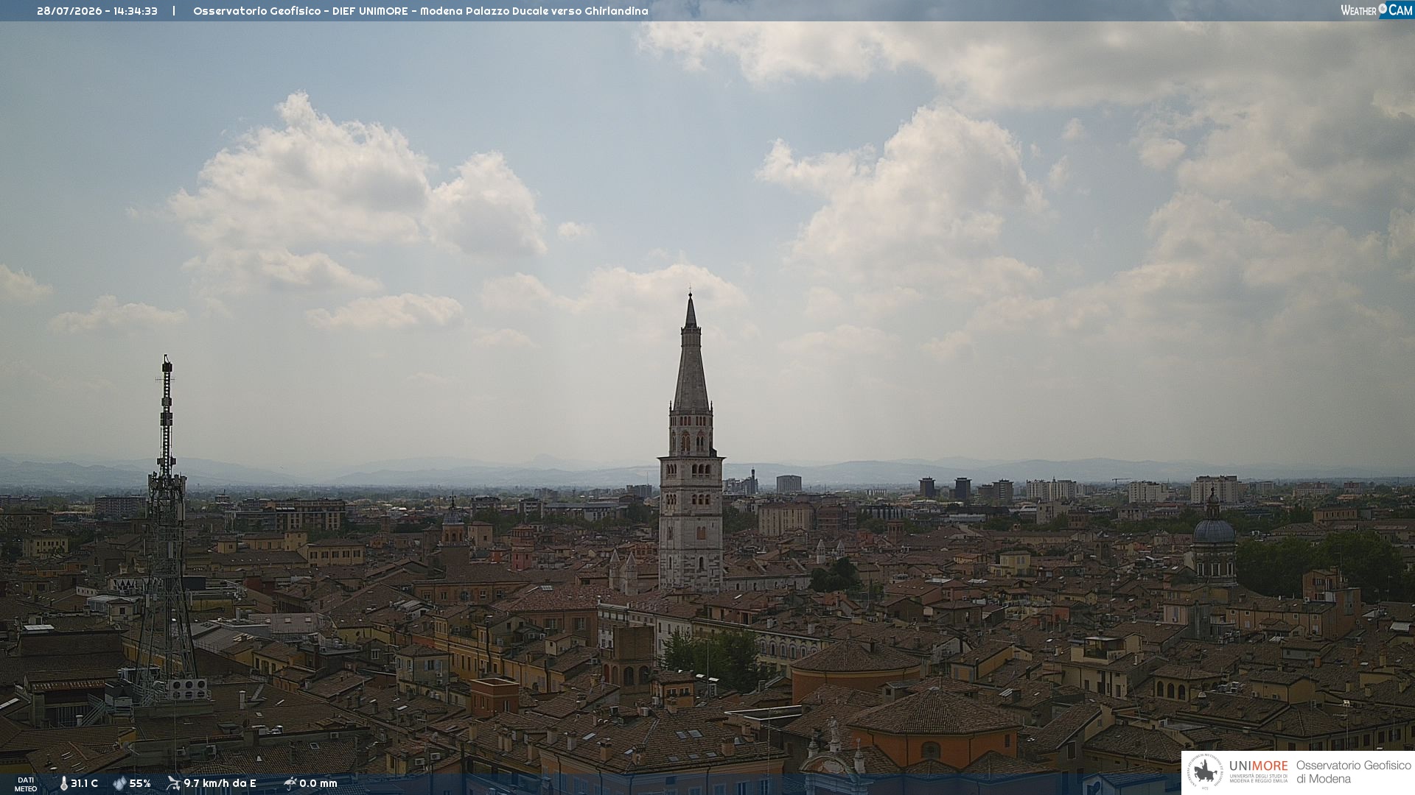Click the 28/07/2026 - 14:34:33 timestamp
Image resolution: width=1415 pixels, height=795 pixels.
[97, 11]
